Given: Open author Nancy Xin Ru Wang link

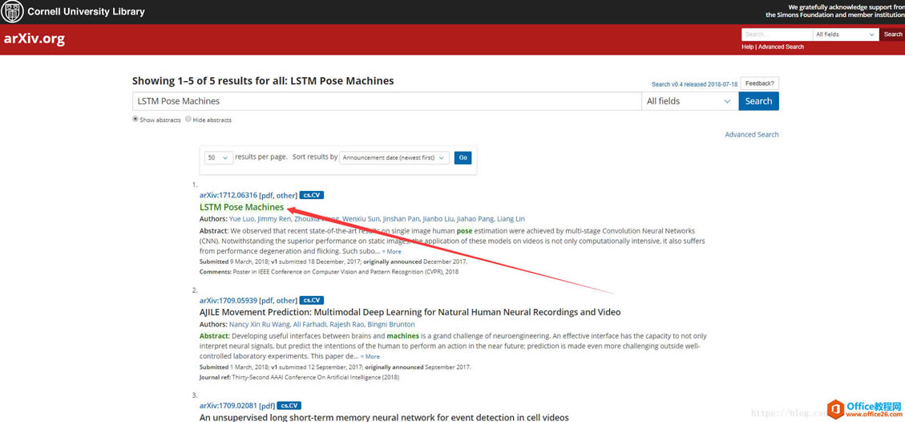Looking at the screenshot, I should pyautogui.click(x=258, y=324).
